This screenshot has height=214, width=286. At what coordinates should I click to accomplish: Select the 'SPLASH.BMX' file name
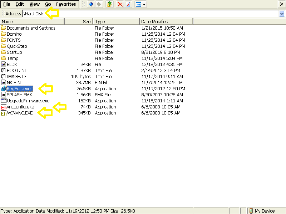pos(19,95)
